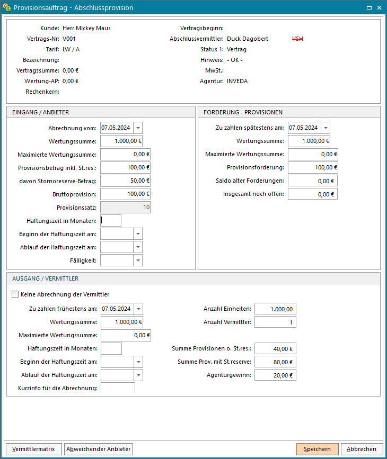Select the 'Provisionsforderung' amount field

pyautogui.click(x=313, y=167)
